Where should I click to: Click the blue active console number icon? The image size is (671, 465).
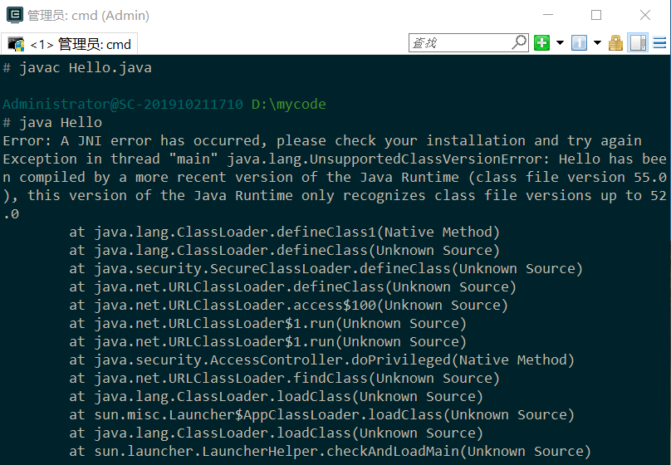[x=579, y=43]
